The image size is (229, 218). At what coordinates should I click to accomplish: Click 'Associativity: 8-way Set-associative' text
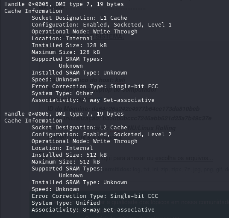(x=93, y=210)
